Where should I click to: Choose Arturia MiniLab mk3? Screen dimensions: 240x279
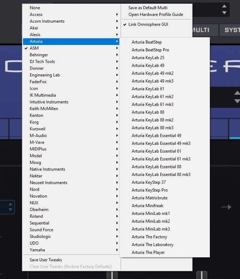[165, 229]
